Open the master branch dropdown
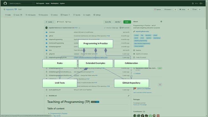The image size is (208, 117). (50, 22)
